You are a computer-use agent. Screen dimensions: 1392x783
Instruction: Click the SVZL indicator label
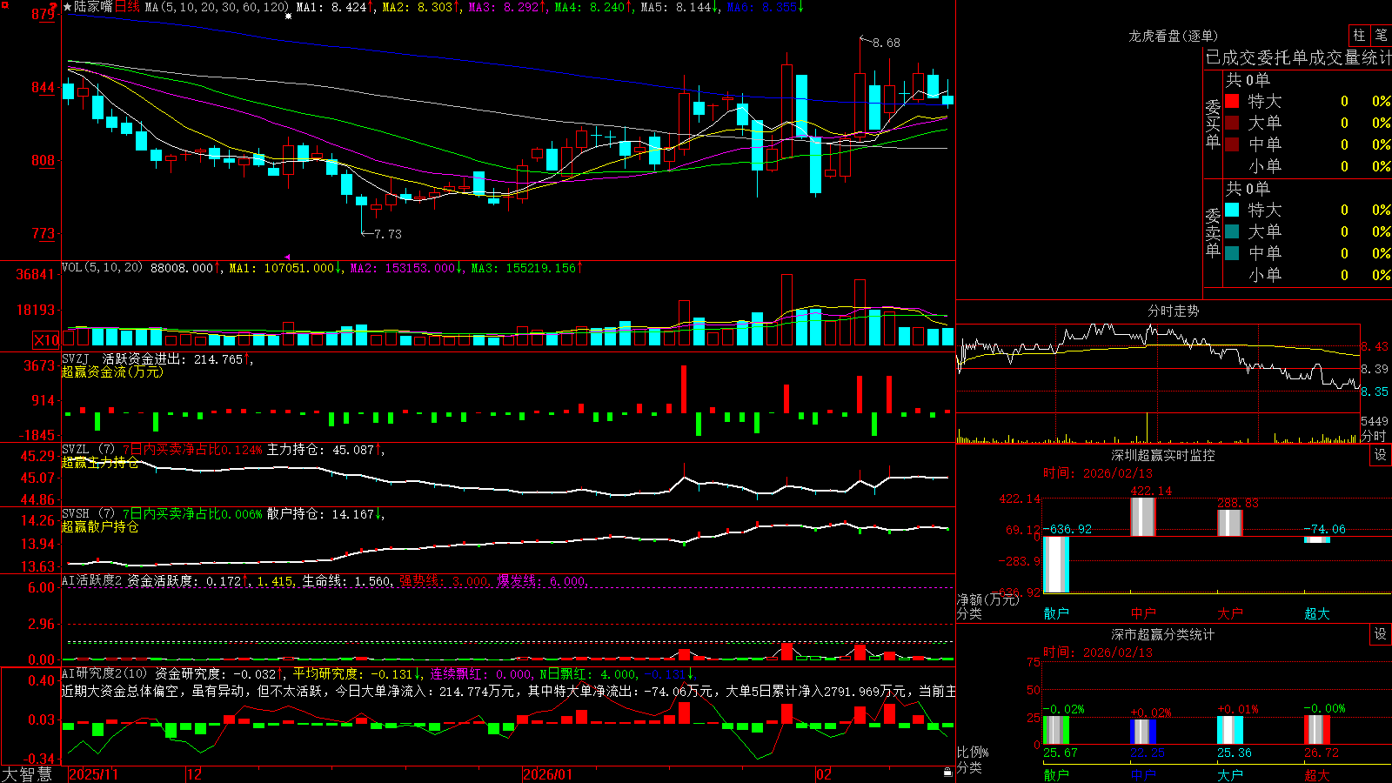coord(88,450)
